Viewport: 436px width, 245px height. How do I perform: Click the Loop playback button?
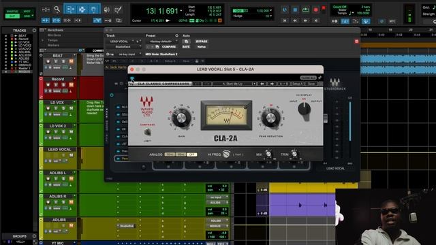click(305, 10)
